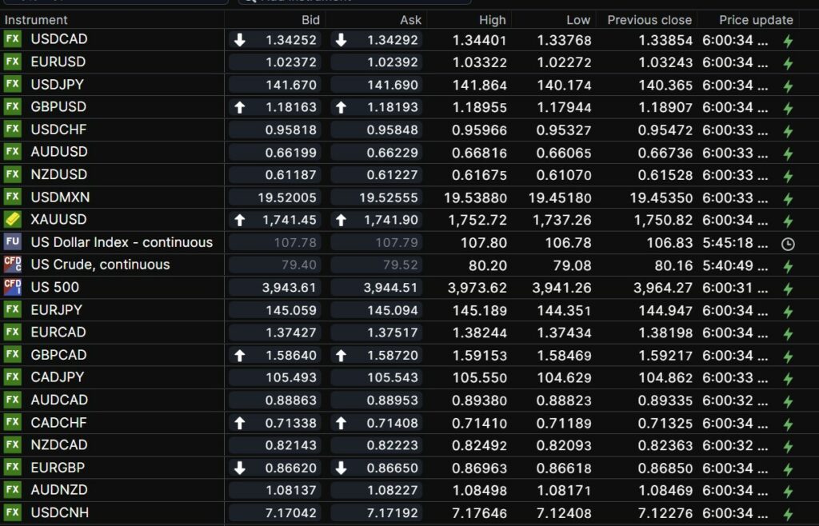Click the green lightning icon in USDCAD row
Image resolution: width=819 pixels, height=526 pixels.
click(x=788, y=41)
